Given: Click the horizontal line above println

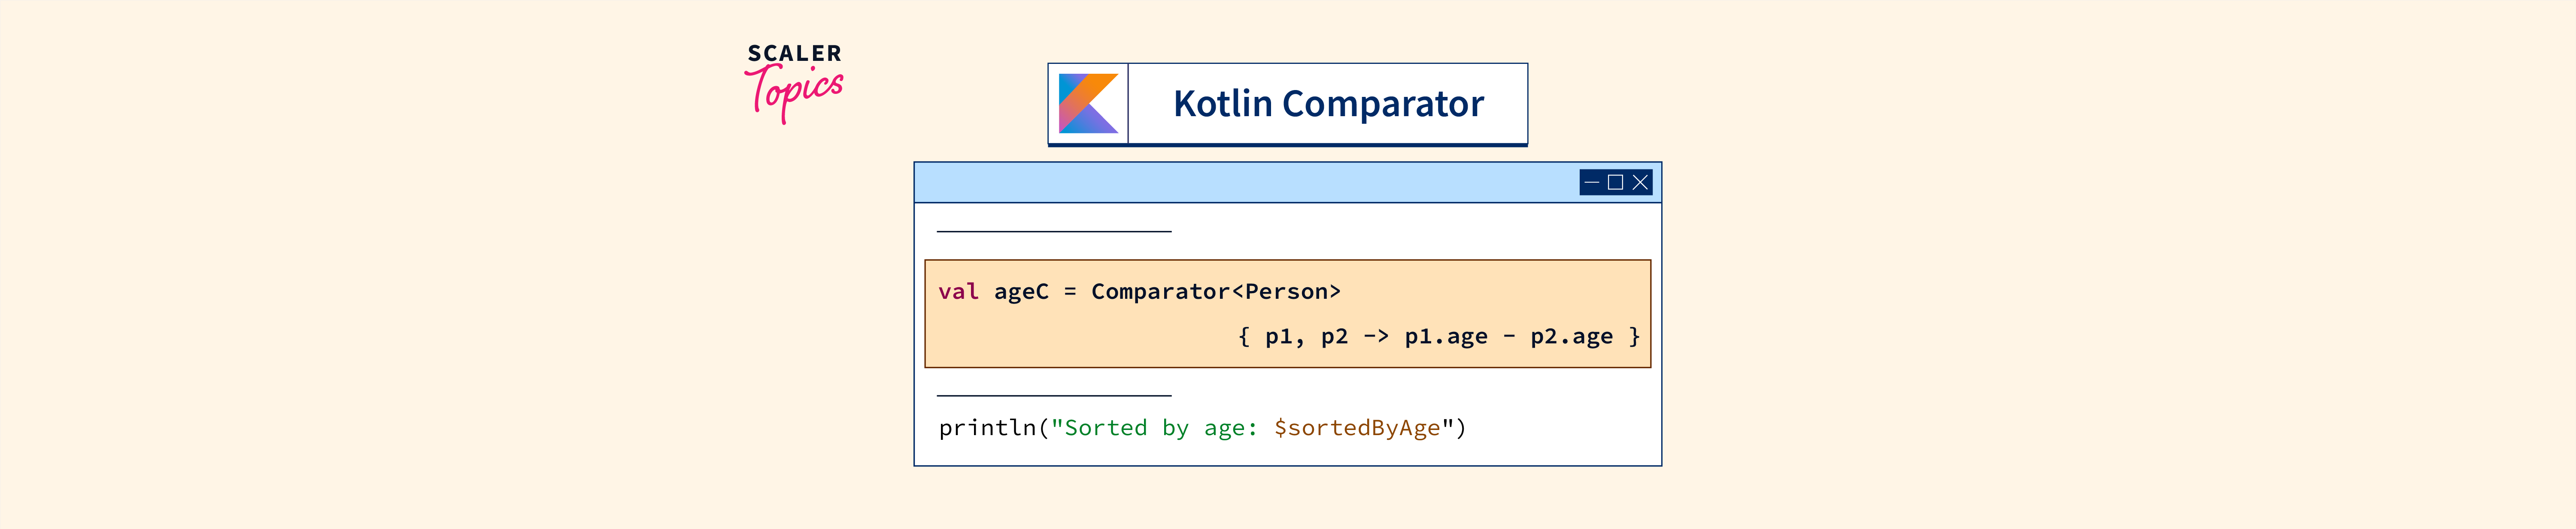Looking at the screenshot, I should click(1054, 396).
